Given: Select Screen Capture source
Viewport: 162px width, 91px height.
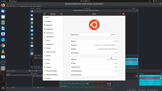Looking at the screenshot, I should (x=38, y=76).
